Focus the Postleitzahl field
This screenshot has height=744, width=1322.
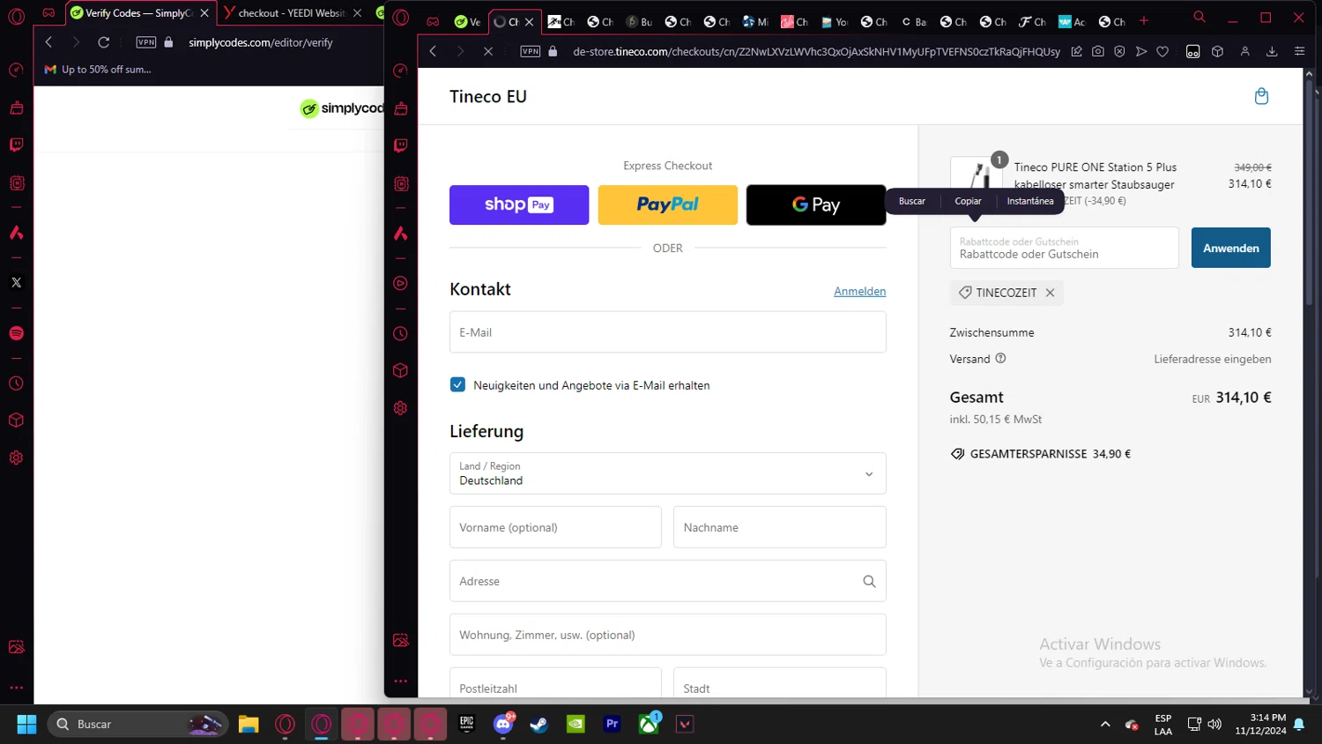point(555,683)
